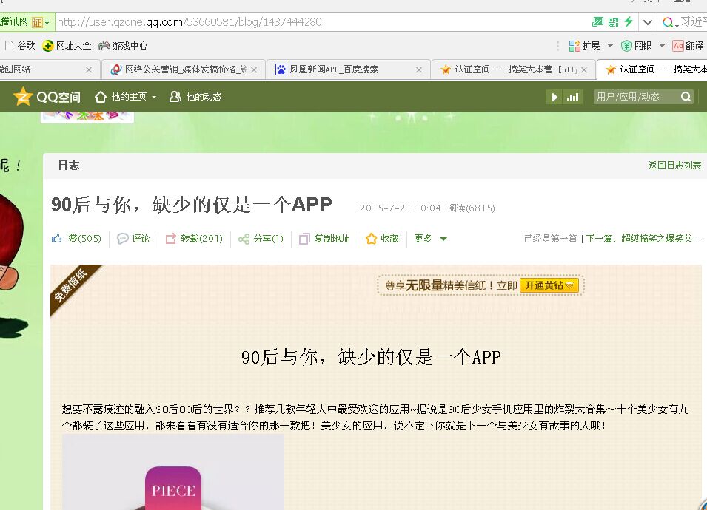Click the QQ空间 logo
707x510 pixels.
tap(47, 97)
